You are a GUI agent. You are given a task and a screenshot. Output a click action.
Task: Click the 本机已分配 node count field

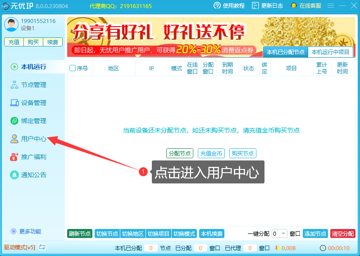coord(151,248)
